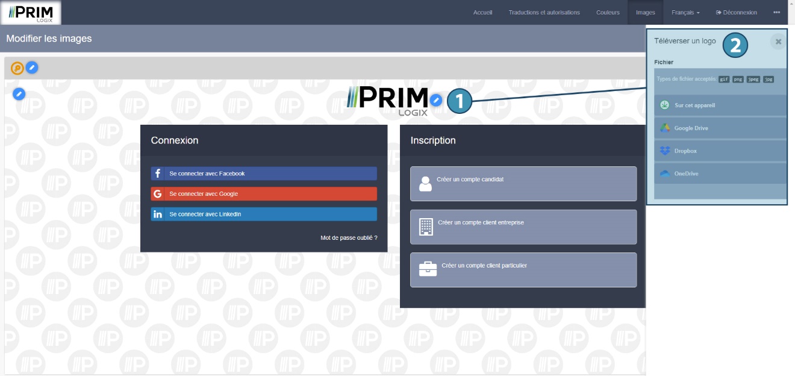Click the background edit pencil icon
The image size is (795, 376).
19,94
